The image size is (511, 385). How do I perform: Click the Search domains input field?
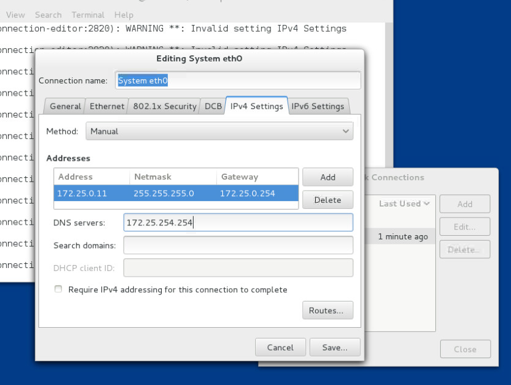(x=238, y=245)
